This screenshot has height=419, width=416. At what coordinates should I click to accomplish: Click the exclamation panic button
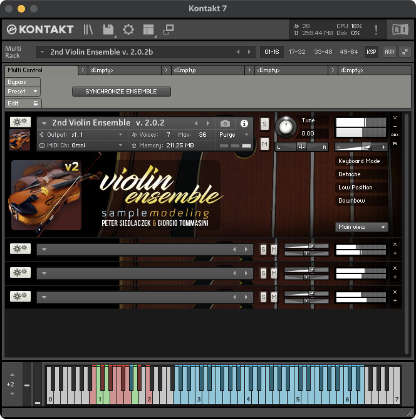[x=376, y=29]
